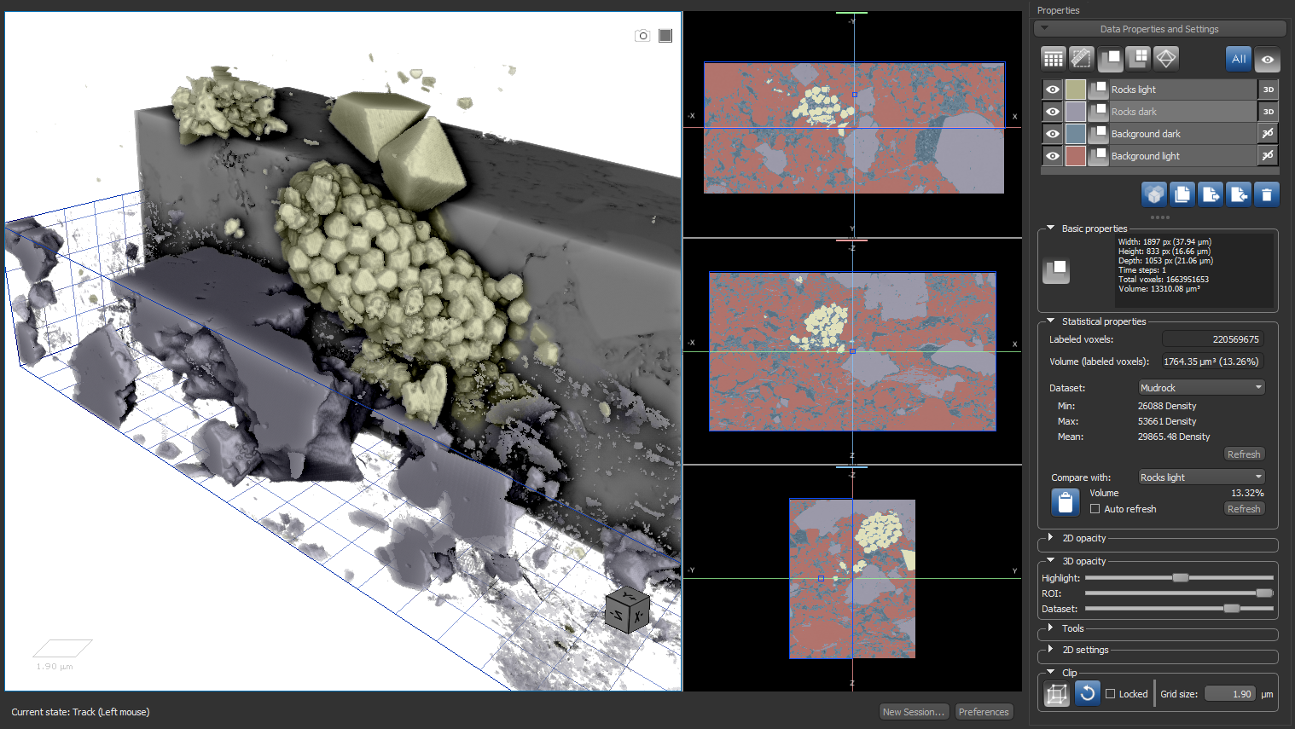Click the duplicate pages icon

(1182, 195)
